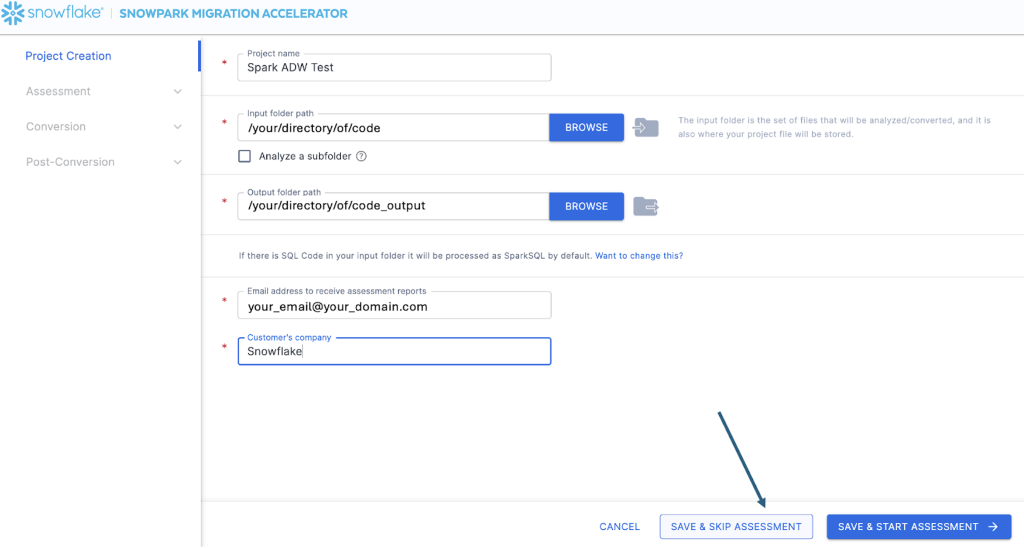The width and height of the screenshot is (1024, 550).
Task: Click into the Project name field
Action: [394, 67]
